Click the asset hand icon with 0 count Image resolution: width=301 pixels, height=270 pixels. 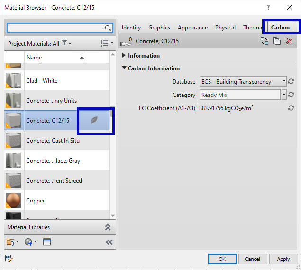[x=126, y=41]
